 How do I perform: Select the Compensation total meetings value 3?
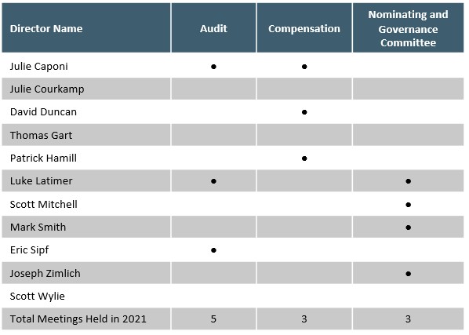click(x=304, y=319)
